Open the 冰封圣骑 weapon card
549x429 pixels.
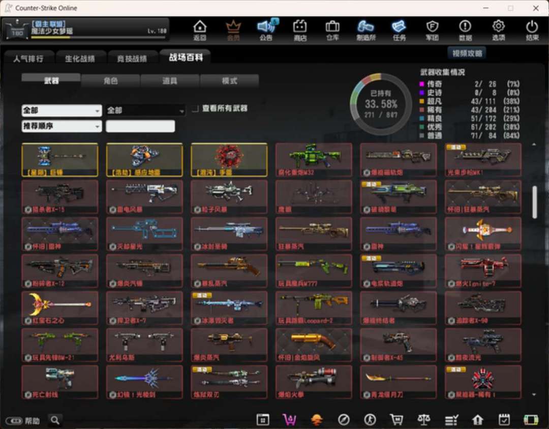click(x=229, y=234)
